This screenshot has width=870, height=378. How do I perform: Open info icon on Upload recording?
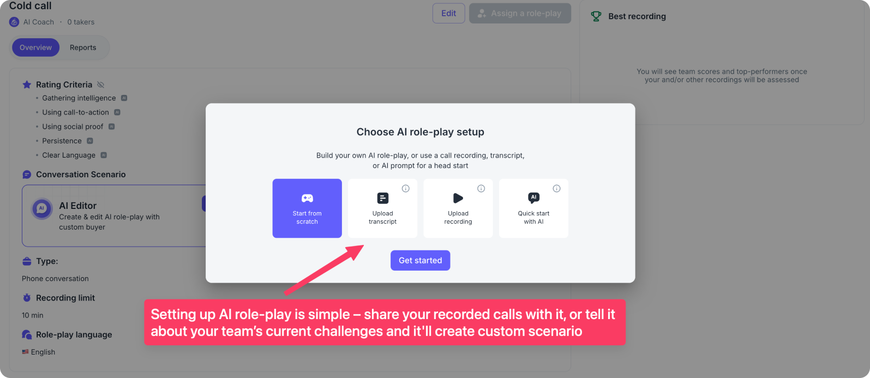point(481,189)
